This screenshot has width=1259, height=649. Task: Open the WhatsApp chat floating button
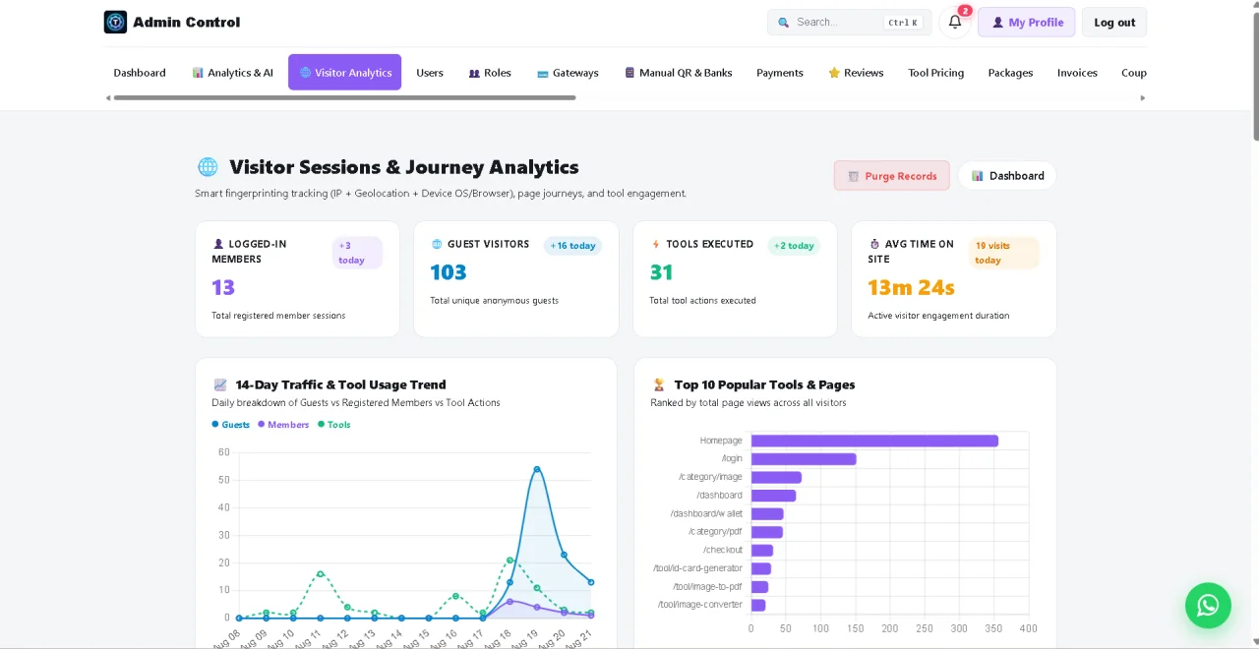point(1208,605)
